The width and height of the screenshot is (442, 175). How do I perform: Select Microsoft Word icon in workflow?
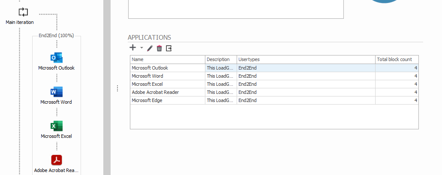tap(57, 92)
